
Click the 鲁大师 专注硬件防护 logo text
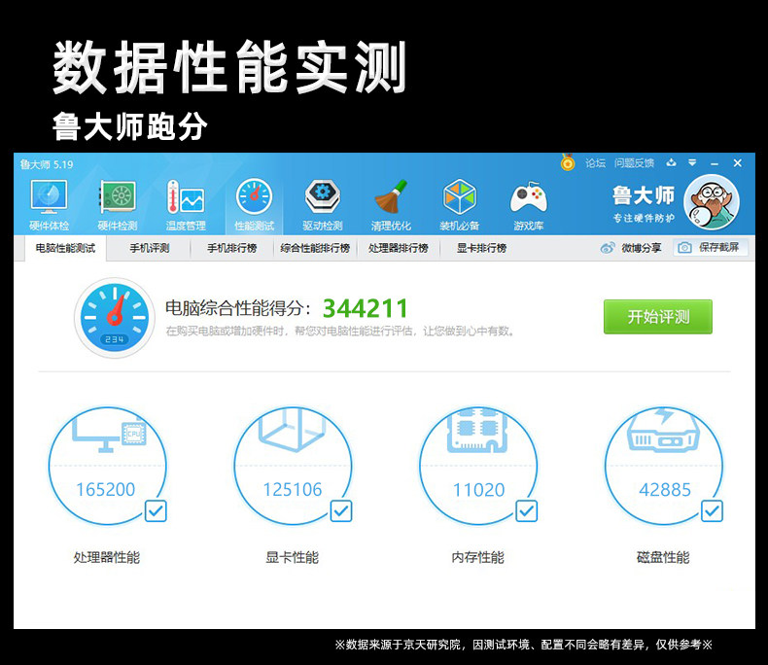click(x=644, y=204)
